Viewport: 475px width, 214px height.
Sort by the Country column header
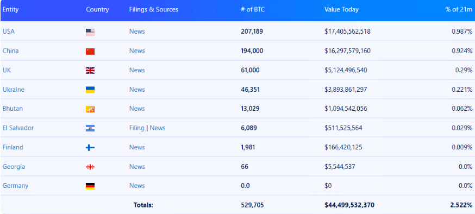pyautogui.click(x=97, y=9)
